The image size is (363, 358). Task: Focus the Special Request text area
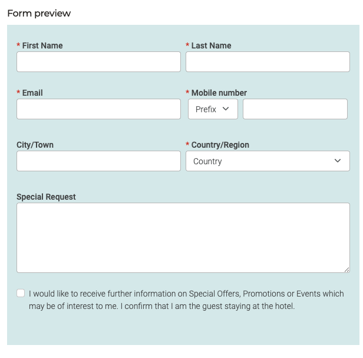pyautogui.click(x=183, y=237)
